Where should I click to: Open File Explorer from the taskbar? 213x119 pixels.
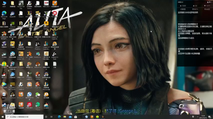click(x=65, y=117)
